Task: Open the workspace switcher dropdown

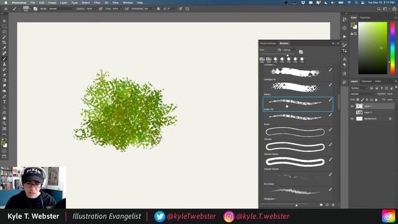Action: pyautogui.click(x=386, y=9)
